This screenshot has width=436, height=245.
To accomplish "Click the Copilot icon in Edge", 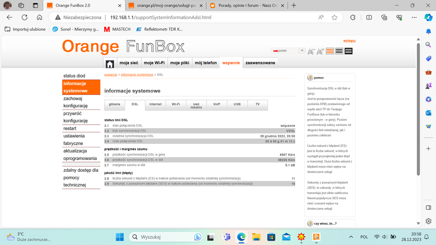I will pos(428,17).
